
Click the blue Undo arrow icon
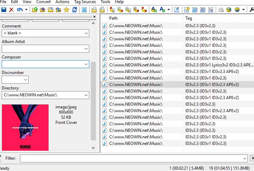pyautogui.click(x=20, y=10)
